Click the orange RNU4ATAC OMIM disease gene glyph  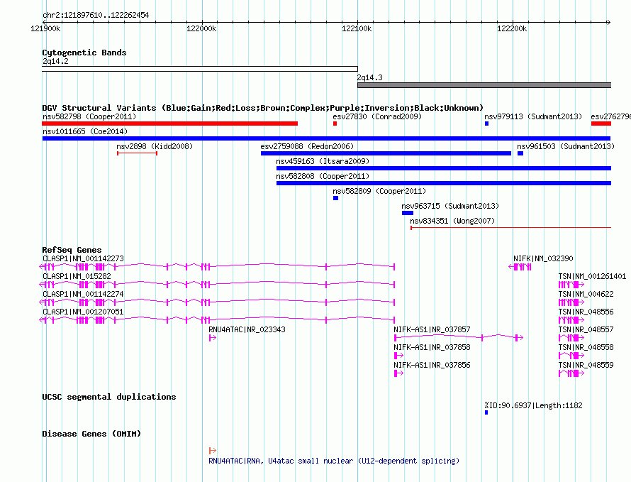pyautogui.click(x=213, y=451)
